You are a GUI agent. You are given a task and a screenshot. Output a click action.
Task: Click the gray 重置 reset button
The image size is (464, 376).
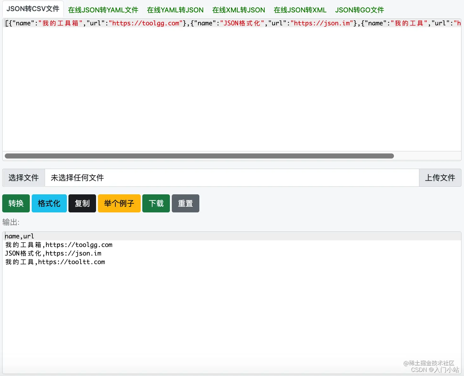click(185, 203)
